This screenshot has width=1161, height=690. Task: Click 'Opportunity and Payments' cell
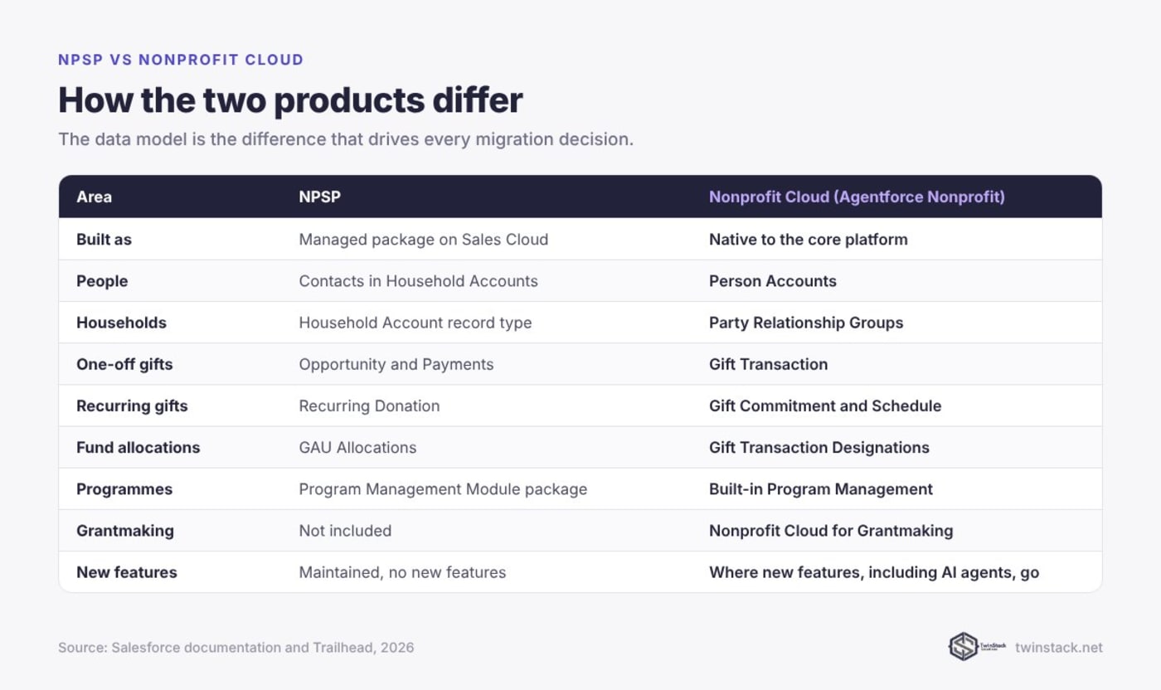396,364
